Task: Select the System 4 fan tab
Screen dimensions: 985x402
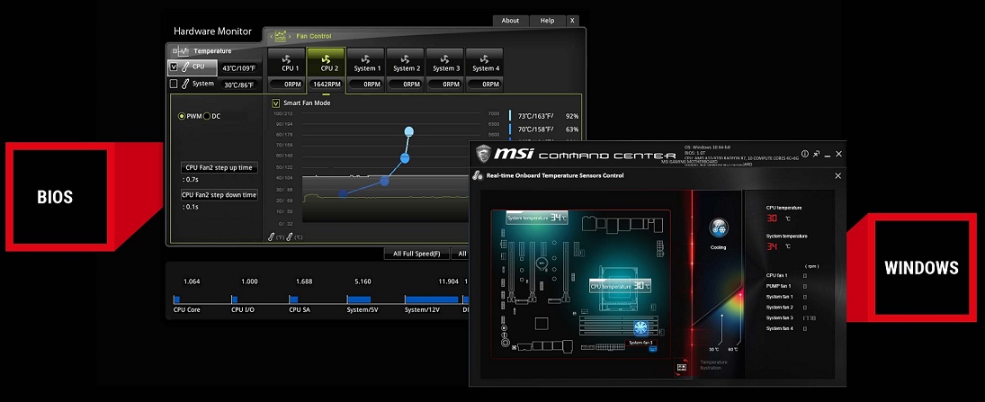Action: (x=486, y=63)
